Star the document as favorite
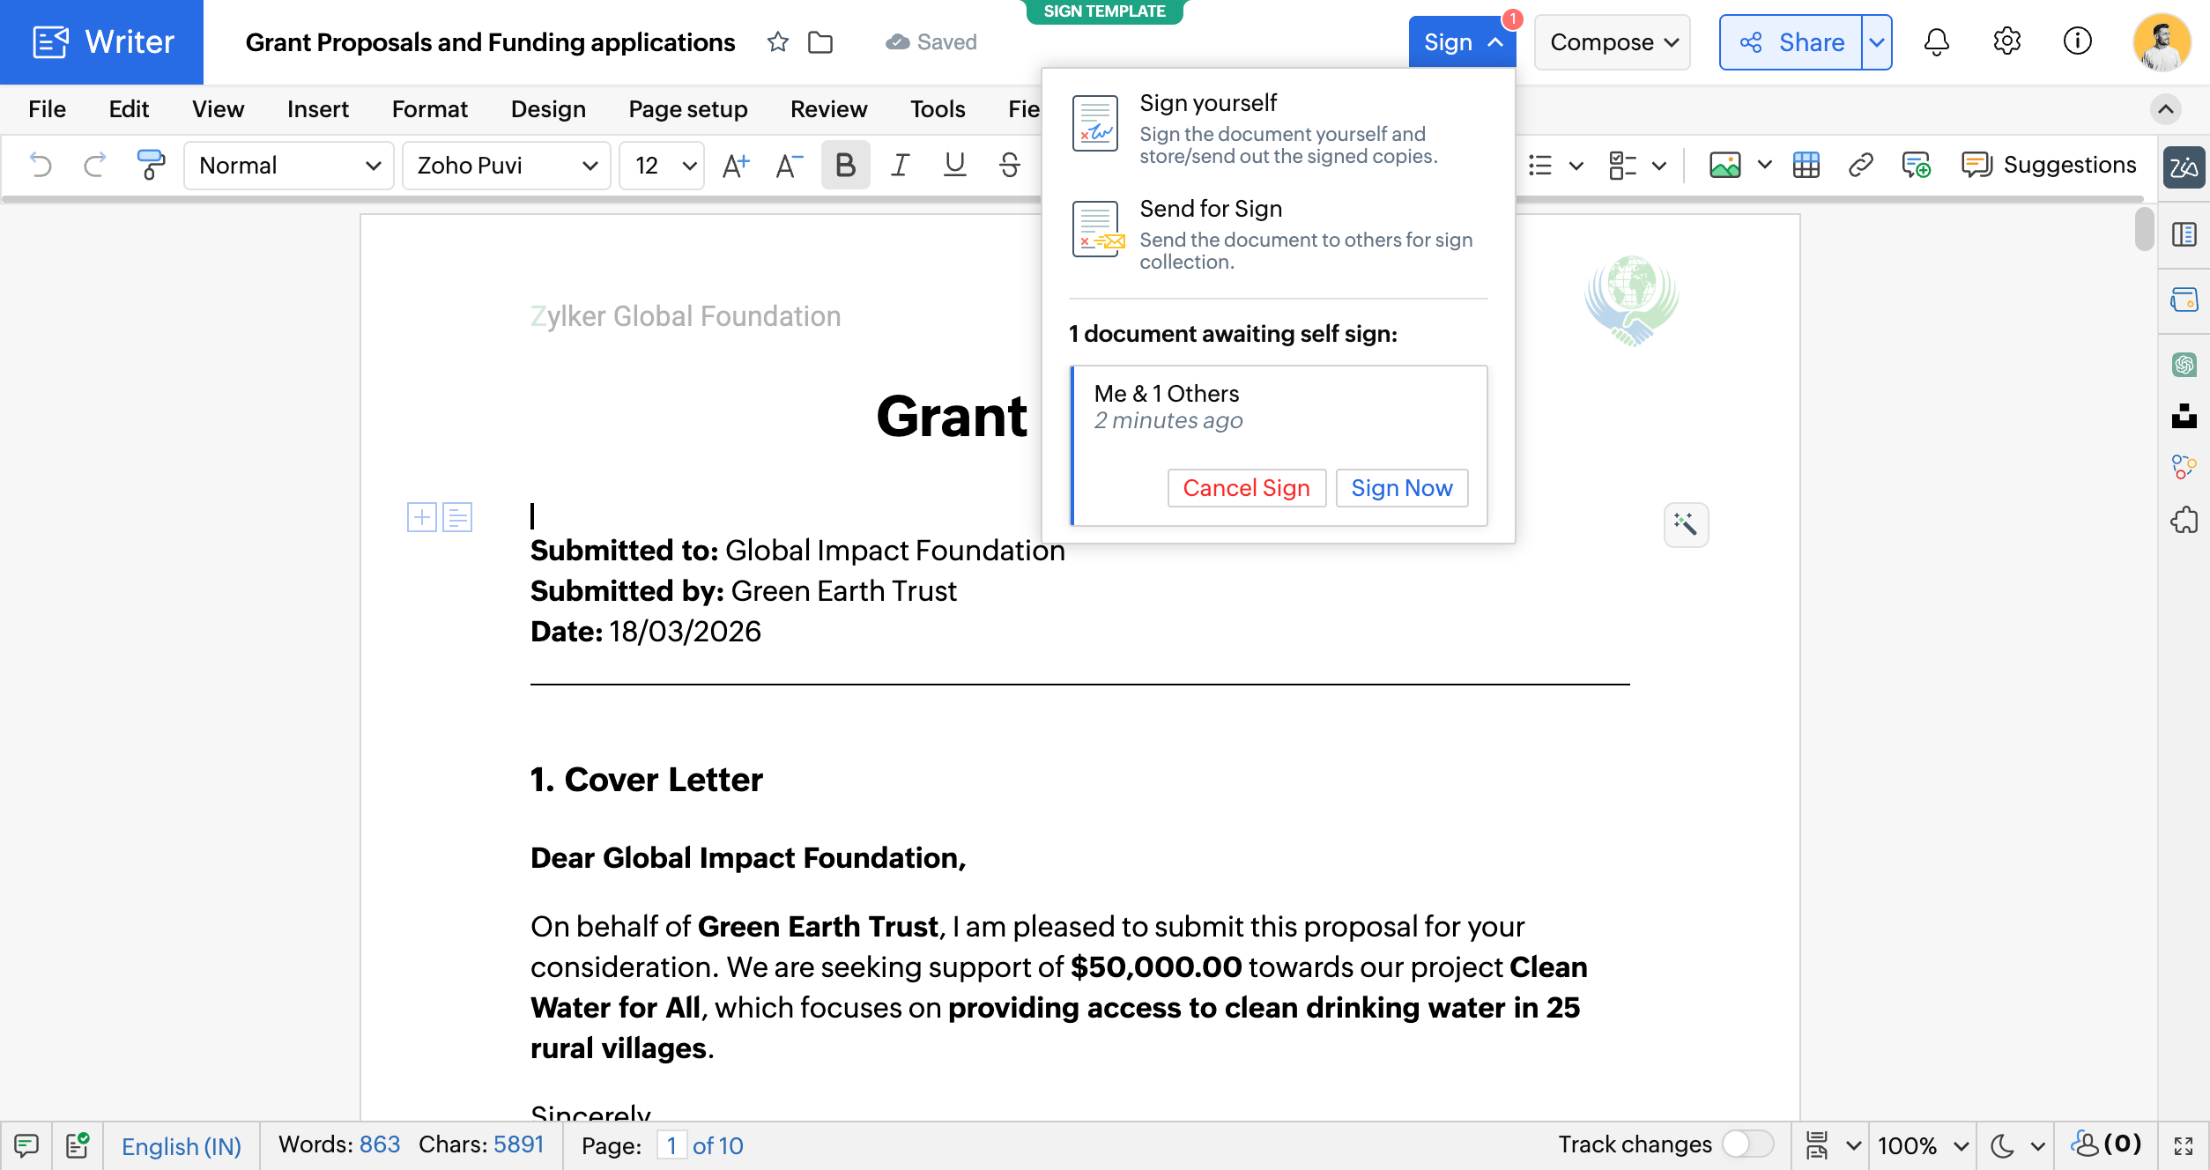2210x1170 pixels. (x=777, y=42)
